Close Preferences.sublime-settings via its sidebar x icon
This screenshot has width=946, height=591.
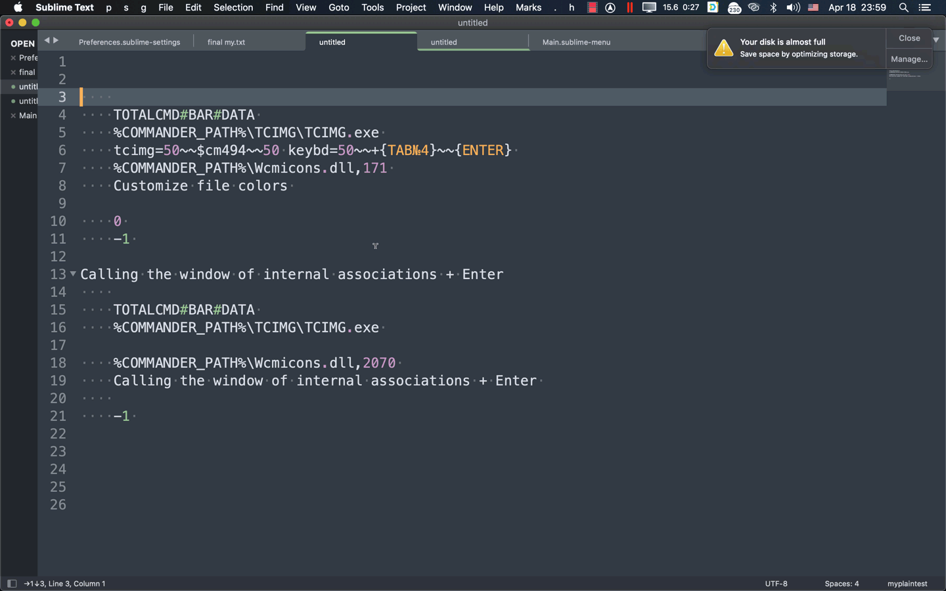click(x=13, y=58)
